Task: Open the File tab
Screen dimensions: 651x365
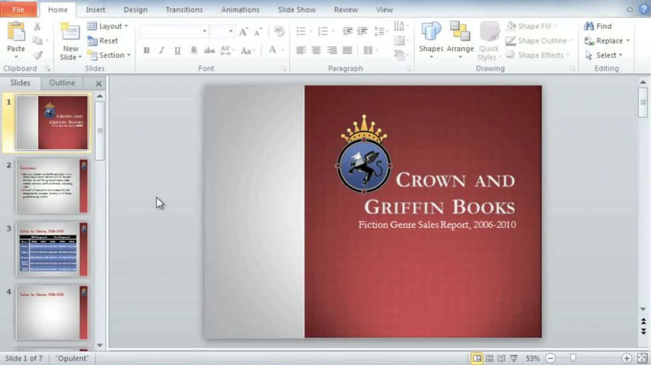Action: click(x=18, y=9)
